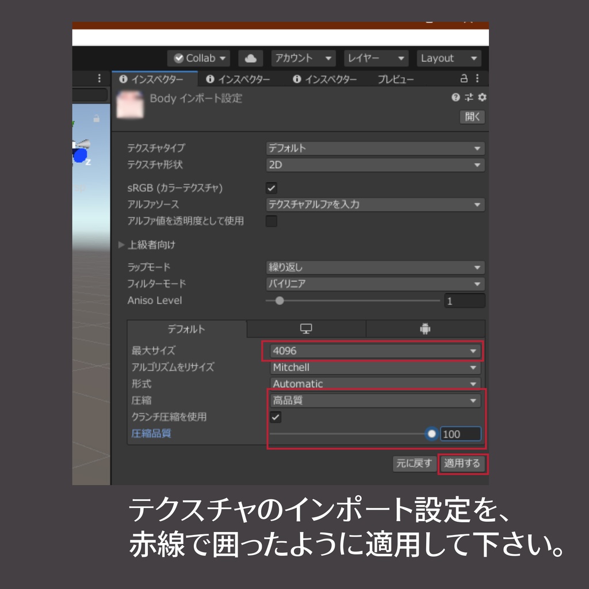Toggle sRGB (カラーテクスチャ) checkbox

point(271,188)
